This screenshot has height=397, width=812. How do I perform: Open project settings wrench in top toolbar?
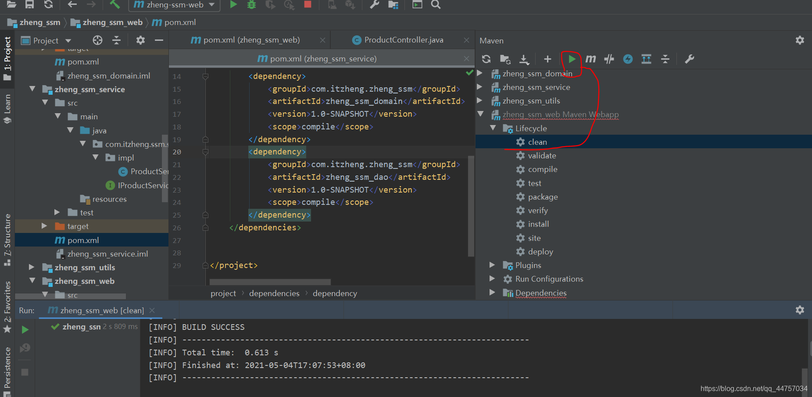374,4
